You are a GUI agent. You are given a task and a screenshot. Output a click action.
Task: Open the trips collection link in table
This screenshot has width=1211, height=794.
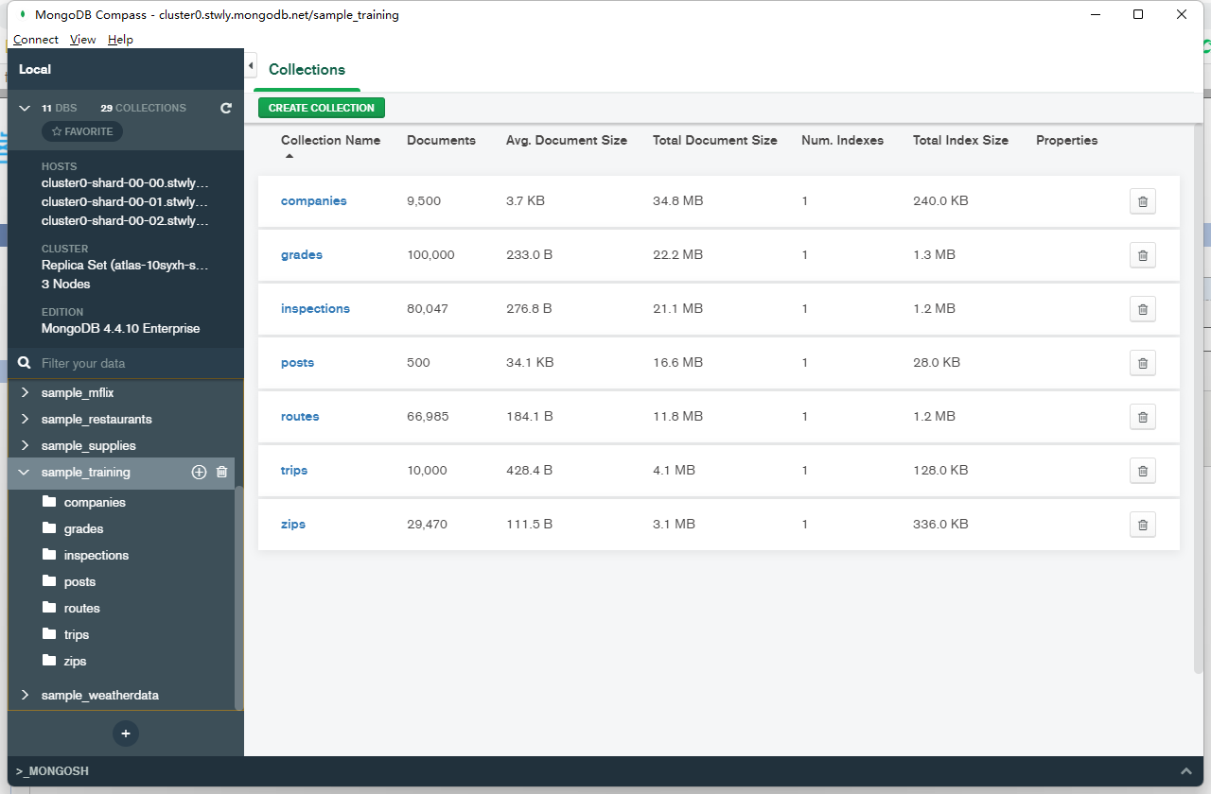(294, 471)
